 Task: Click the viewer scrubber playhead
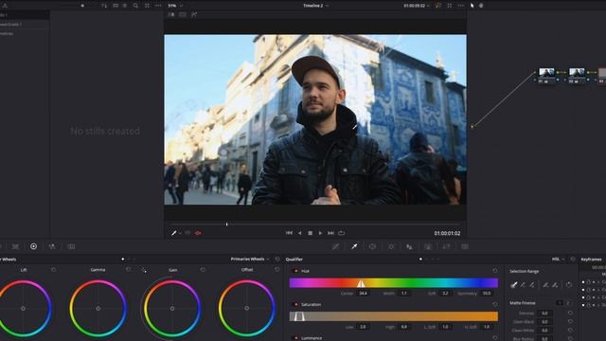click(x=227, y=224)
